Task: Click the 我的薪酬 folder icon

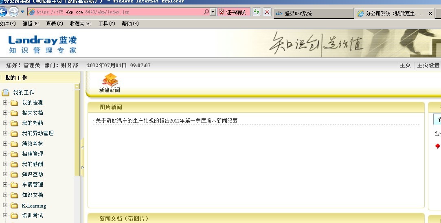Action: pyautogui.click(x=14, y=164)
